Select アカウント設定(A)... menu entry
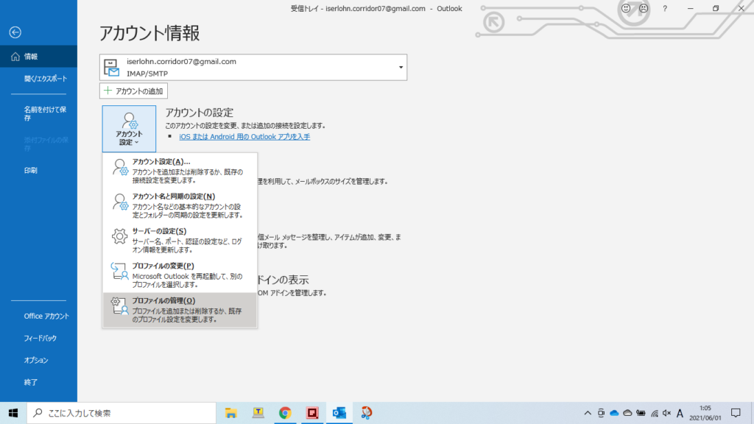Image resolution: width=754 pixels, height=424 pixels. coord(180,170)
